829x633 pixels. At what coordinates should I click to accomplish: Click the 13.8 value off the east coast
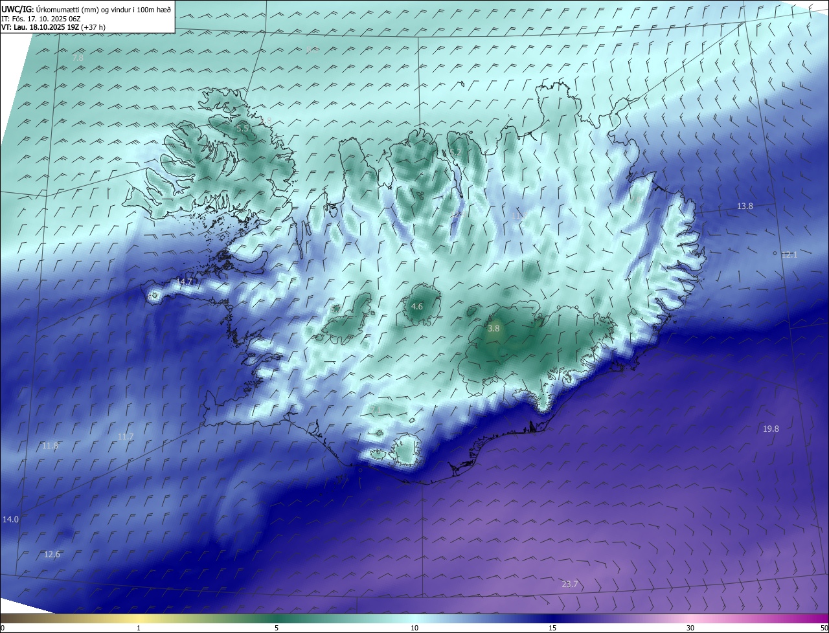(745, 206)
